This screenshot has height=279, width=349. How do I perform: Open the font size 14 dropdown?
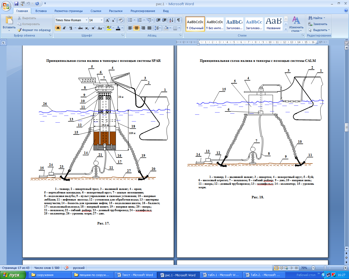pyautogui.click(x=101, y=20)
